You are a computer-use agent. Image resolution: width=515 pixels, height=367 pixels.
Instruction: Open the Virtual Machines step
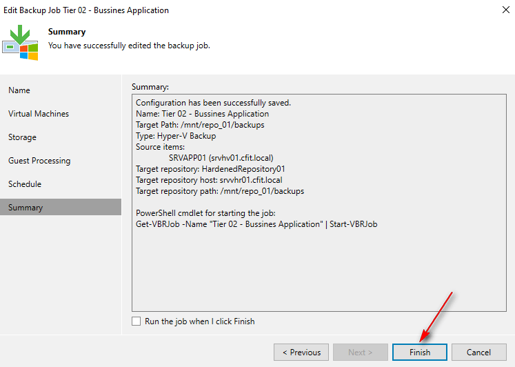coord(39,114)
